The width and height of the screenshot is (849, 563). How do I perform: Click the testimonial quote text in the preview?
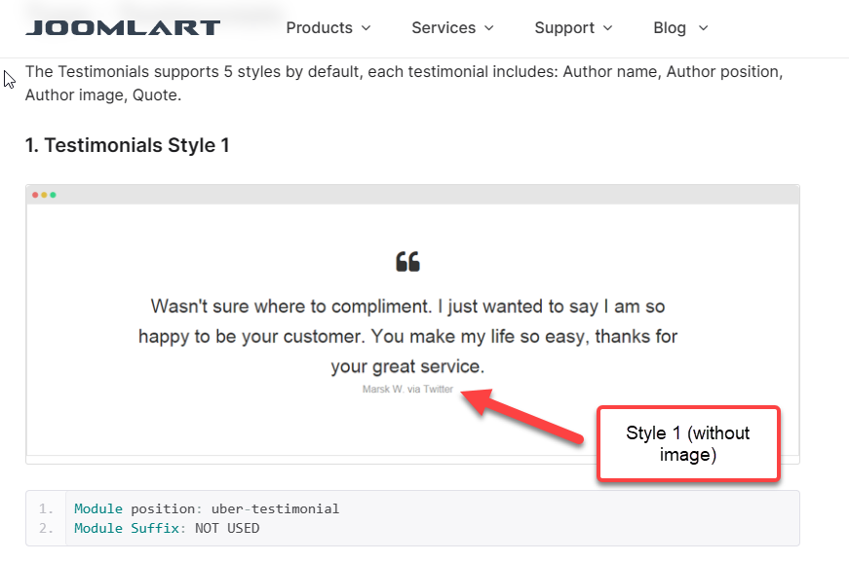click(407, 336)
